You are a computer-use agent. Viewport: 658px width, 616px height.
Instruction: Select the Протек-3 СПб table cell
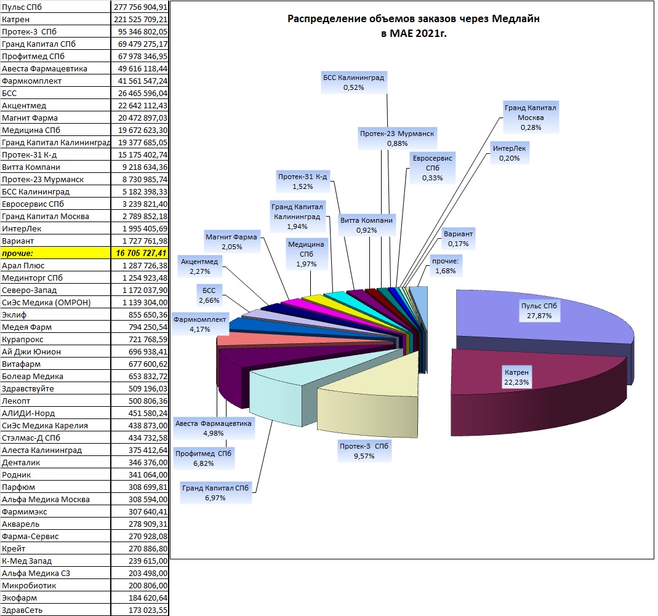(55, 31)
